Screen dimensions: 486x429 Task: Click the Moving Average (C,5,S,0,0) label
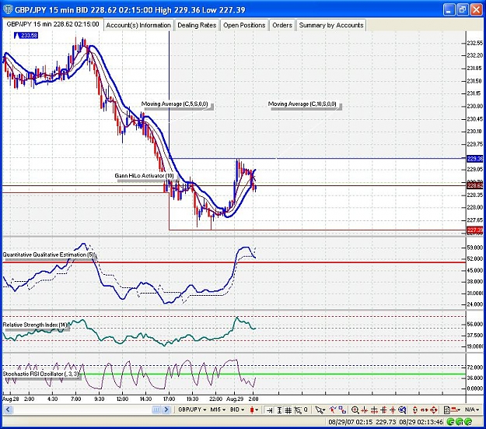pos(174,104)
